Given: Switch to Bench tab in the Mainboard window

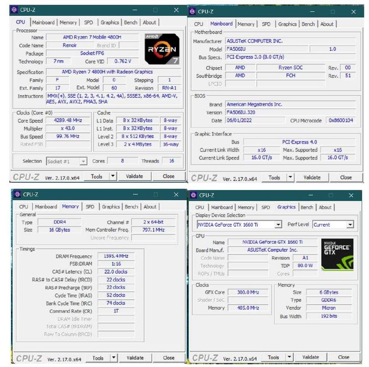Looking at the screenshot, I should pyautogui.click(x=308, y=24).
